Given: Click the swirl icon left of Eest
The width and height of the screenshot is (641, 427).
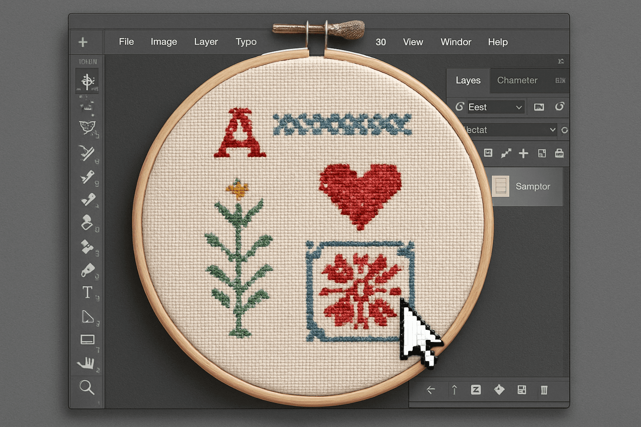Looking at the screenshot, I should tap(459, 107).
